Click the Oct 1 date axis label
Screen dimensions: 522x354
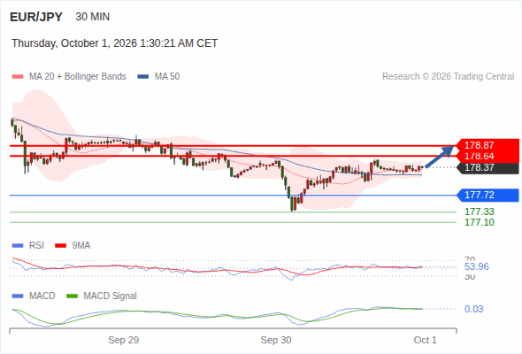426,340
